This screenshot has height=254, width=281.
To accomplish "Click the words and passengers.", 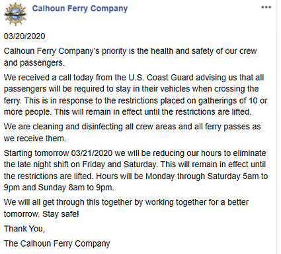I will click(x=34, y=63).
